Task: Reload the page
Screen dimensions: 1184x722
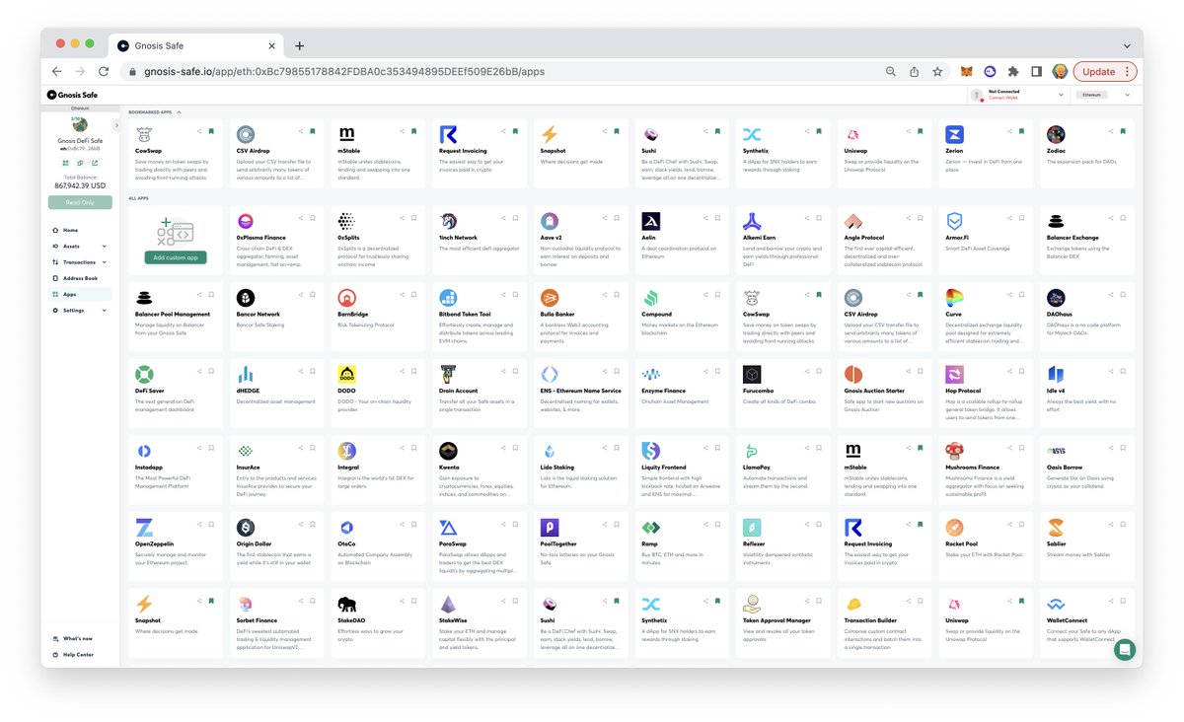Action: tap(103, 71)
